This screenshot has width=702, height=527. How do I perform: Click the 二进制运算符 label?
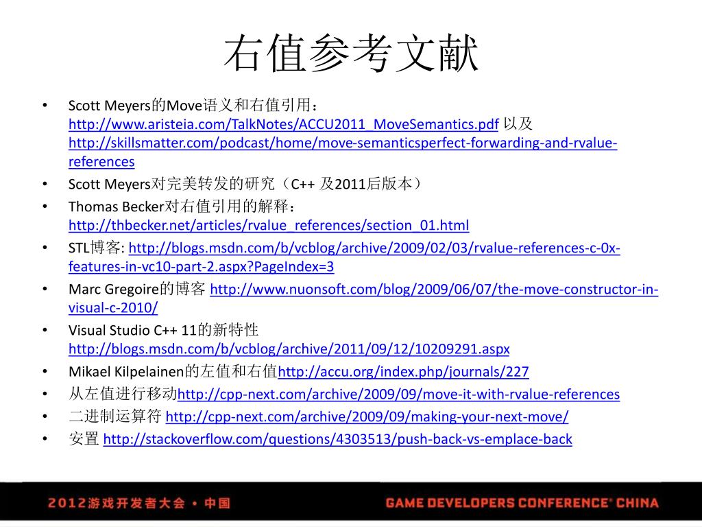click(x=115, y=417)
